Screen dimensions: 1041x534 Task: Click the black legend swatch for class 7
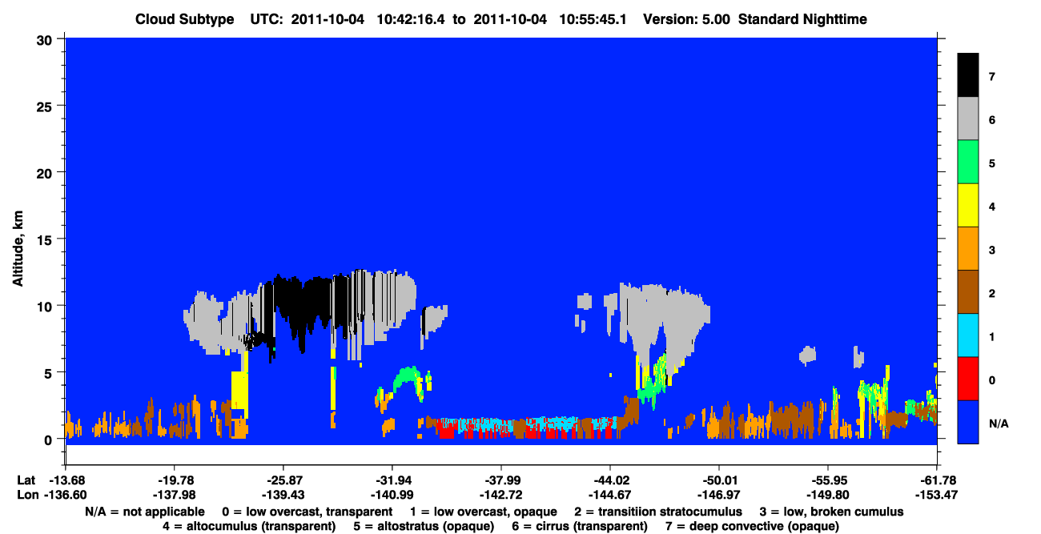coord(968,75)
